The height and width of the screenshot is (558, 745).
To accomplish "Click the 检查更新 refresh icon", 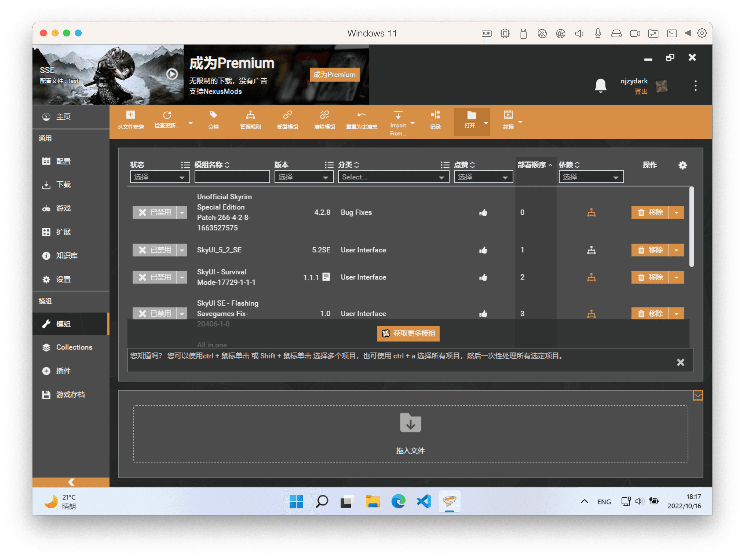I will 167,115.
